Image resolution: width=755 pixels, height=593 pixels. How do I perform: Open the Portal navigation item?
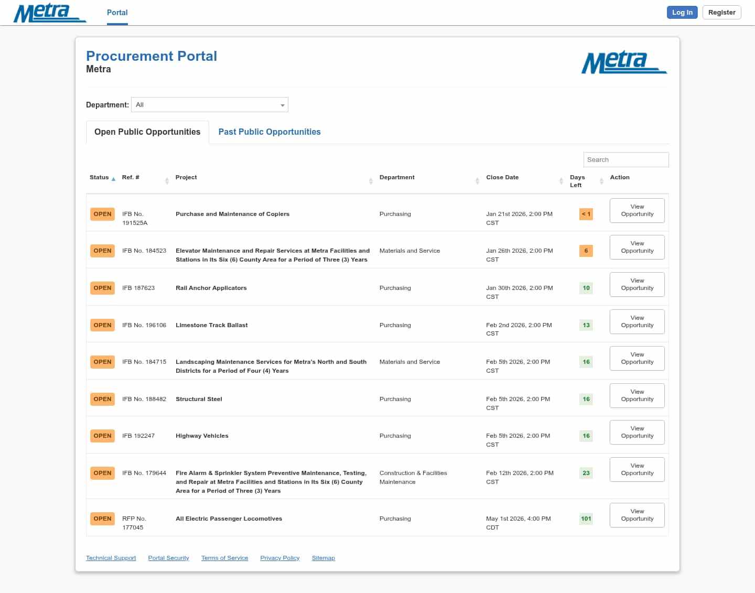click(x=117, y=13)
